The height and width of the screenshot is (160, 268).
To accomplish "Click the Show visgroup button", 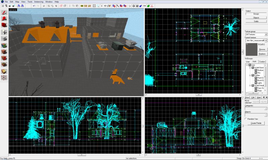I will (247, 97).
